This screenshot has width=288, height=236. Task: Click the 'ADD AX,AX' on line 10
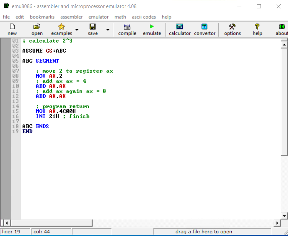pyautogui.click(x=51, y=86)
